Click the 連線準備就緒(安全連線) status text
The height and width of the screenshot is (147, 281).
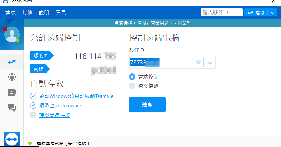[x=63, y=143]
